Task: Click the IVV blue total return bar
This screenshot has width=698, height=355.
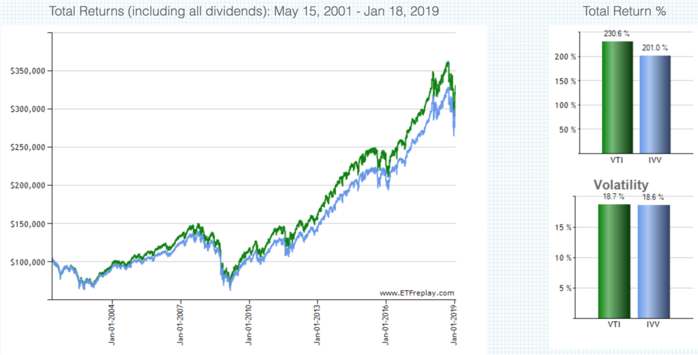Action: click(655, 105)
